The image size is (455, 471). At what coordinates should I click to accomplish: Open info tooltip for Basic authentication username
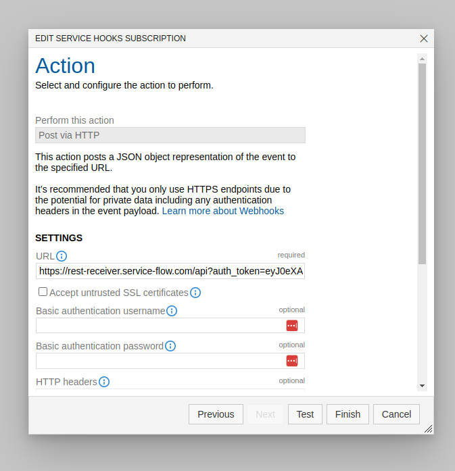coord(172,311)
